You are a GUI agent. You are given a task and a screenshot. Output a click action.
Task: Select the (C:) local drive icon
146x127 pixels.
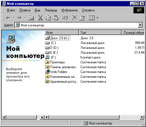pyautogui.click(x=47, y=43)
